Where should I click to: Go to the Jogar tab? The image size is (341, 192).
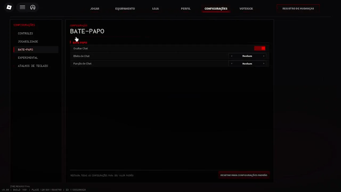(x=95, y=9)
